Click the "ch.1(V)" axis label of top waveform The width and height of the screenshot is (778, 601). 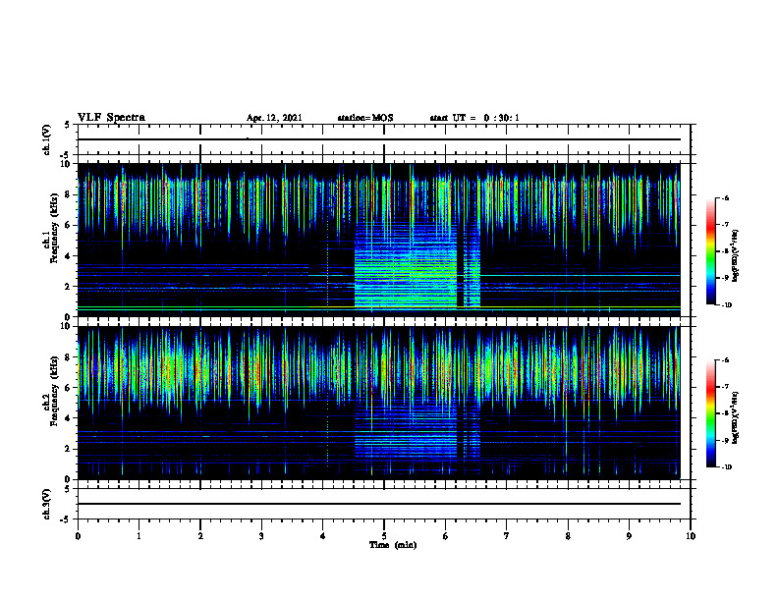(x=46, y=139)
